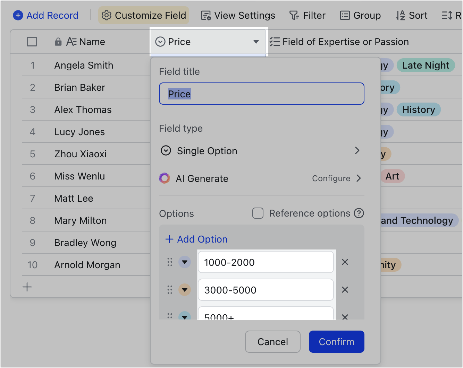The image size is (463, 368).
Task: Click Add Option link
Action: (196, 239)
